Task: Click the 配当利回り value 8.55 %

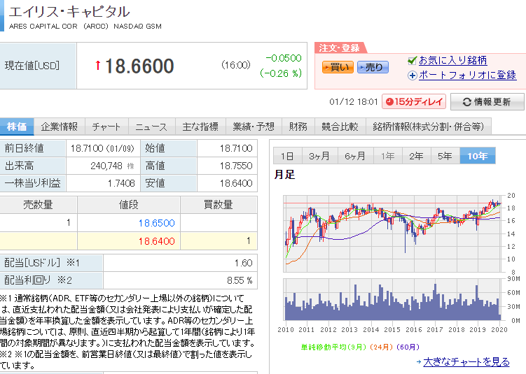Action: (240, 280)
